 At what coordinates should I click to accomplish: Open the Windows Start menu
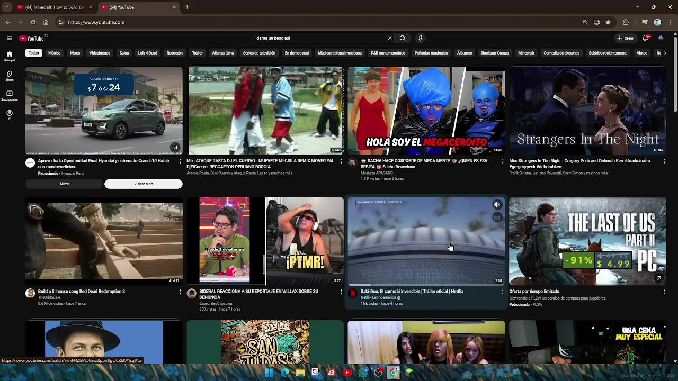[x=269, y=373]
